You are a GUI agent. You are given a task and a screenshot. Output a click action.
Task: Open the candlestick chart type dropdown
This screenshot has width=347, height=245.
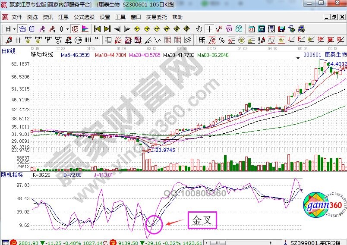point(66,29)
